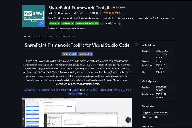Screen dimensions: 192x128
Task: Select the Extension Packs category tag
Action: coord(160,112)
